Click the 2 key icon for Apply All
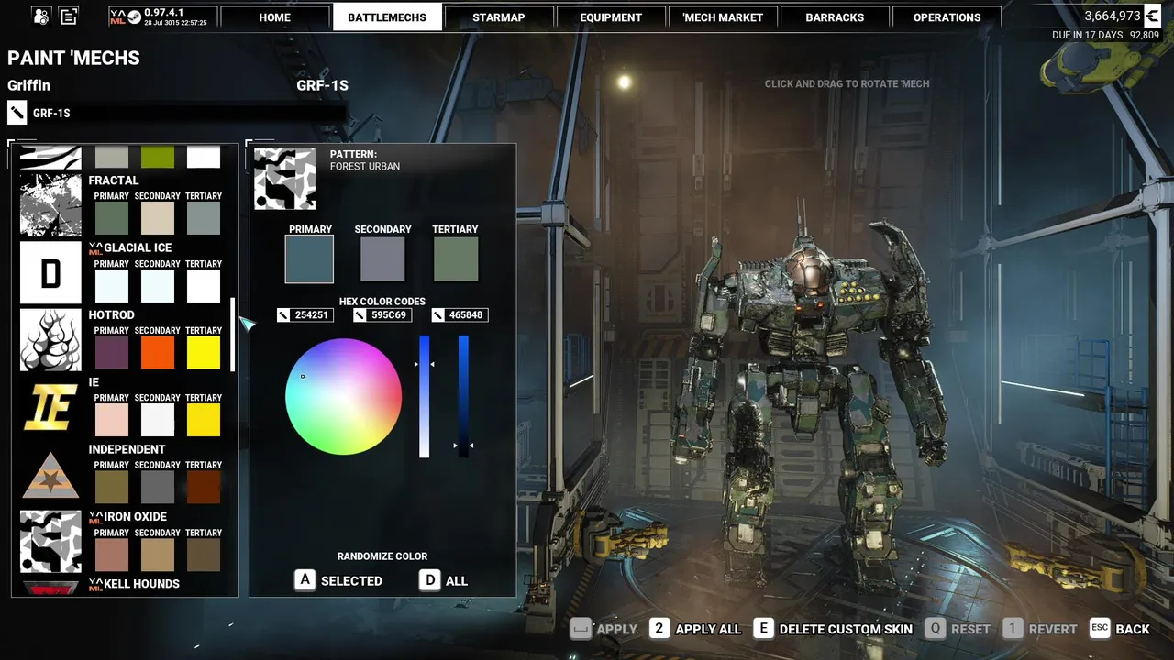This screenshot has height=660, width=1174. tap(659, 628)
